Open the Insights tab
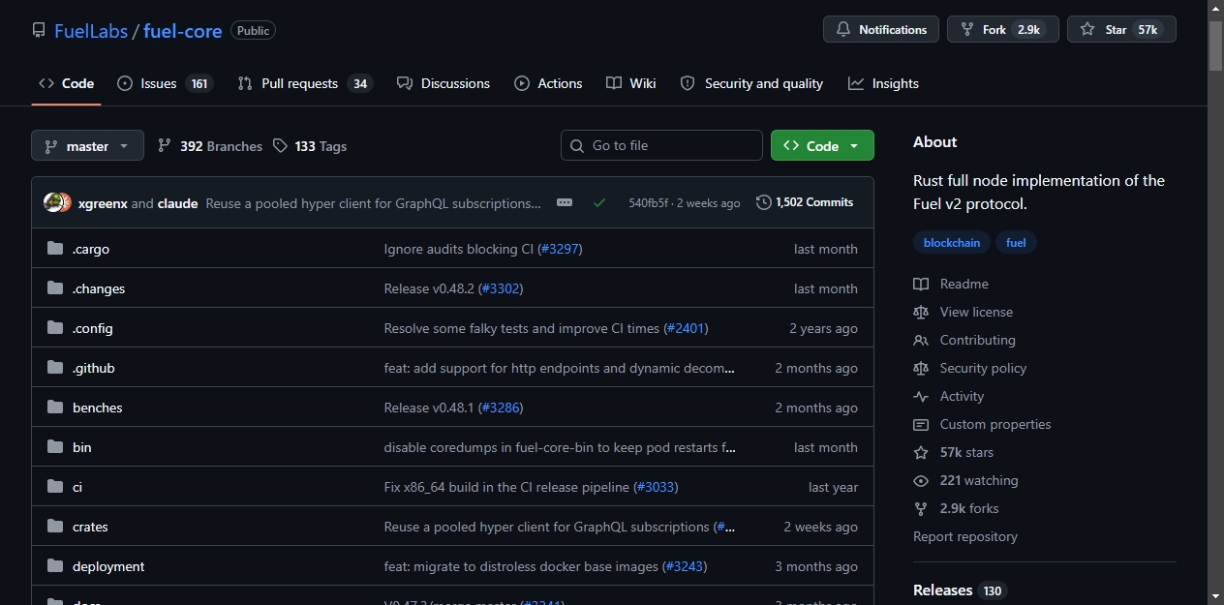 tap(883, 83)
